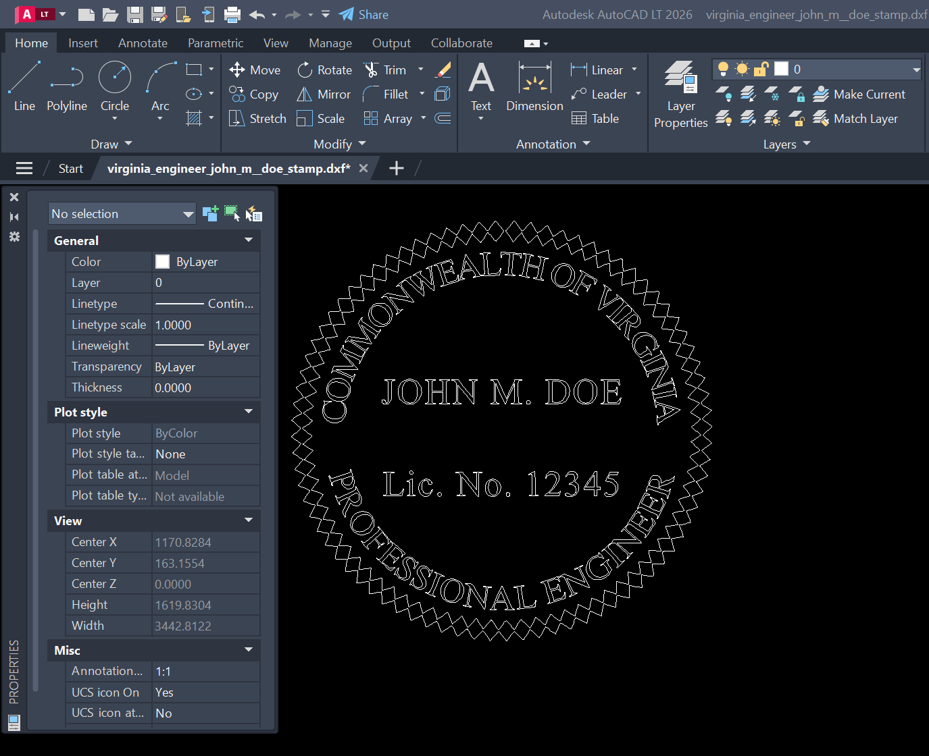The width and height of the screenshot is (929, 756).
Task: Unlock the padlock in the layer control
Action: point(762,69)
